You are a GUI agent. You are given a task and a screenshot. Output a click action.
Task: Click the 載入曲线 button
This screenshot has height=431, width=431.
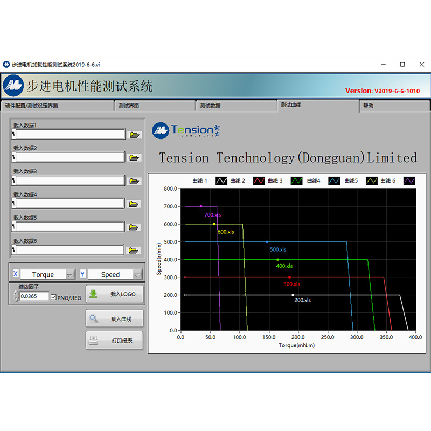pos(115,318)
